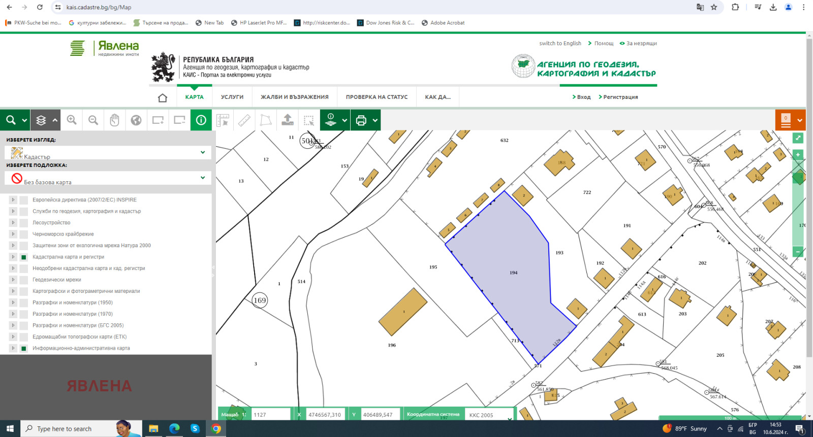
Task: Click the map zoom level slider handle
Action: click(x=798, y=178)
